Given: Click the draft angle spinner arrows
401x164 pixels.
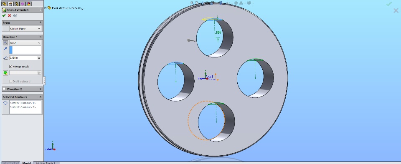Looking at the screenshot, I should click(39, 73).
